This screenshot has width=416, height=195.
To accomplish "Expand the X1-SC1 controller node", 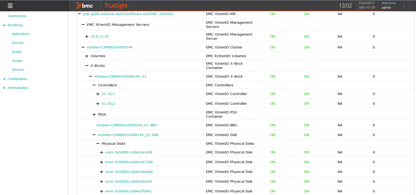I will [98, 94].
